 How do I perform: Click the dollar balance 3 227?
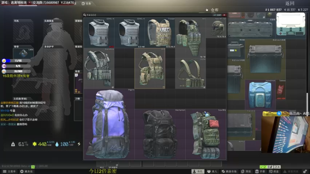click(x=303, y=10)
